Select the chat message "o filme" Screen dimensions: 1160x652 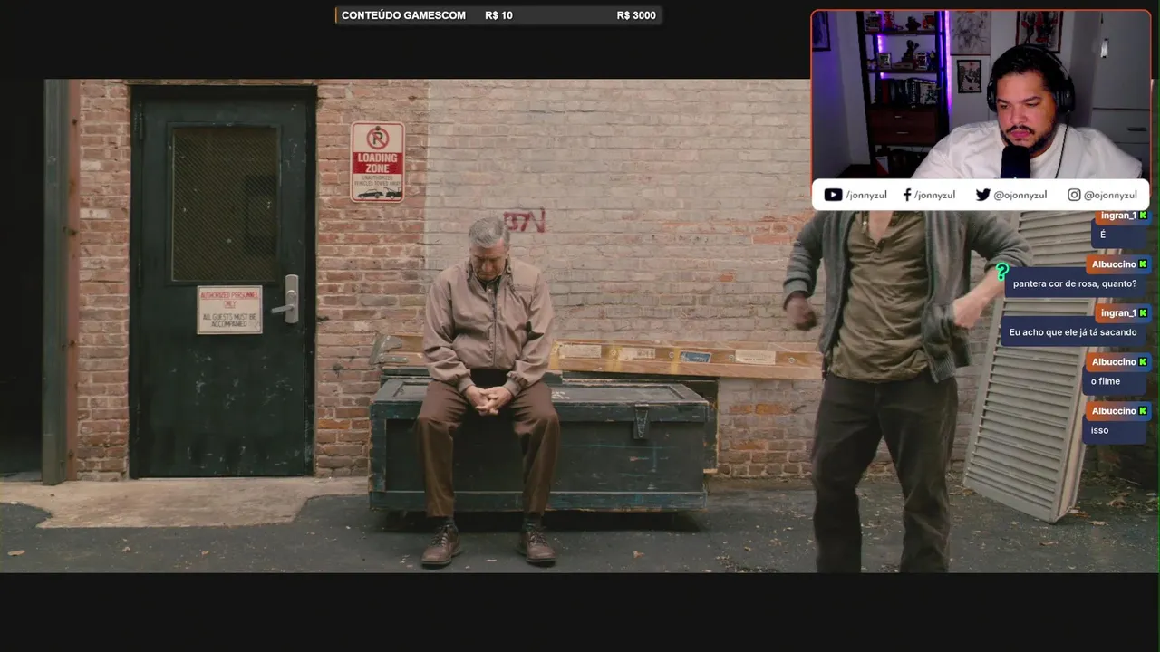click(x=1106, y=381)
